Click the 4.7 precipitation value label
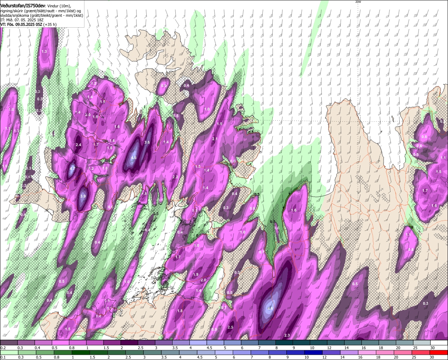 [x=72, y=168]
